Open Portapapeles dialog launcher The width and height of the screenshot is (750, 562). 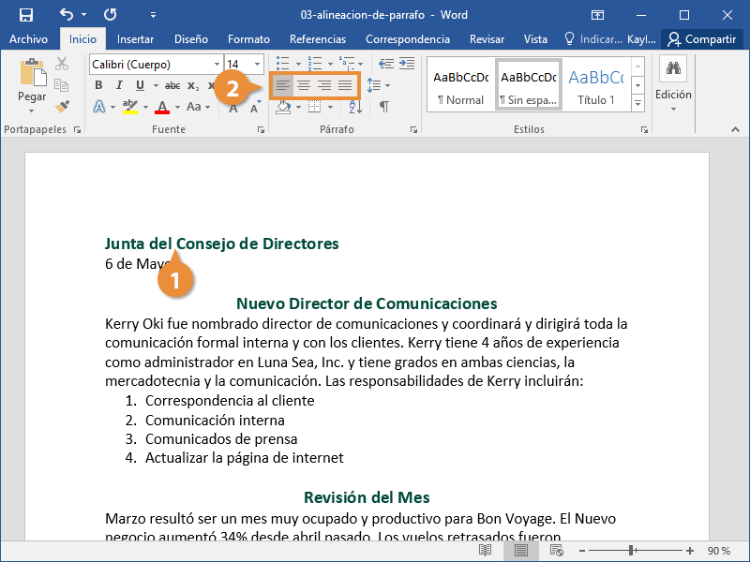click(x=78, y=129)
